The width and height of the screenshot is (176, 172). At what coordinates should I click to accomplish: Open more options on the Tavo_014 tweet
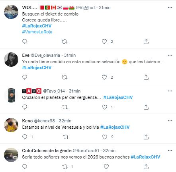[170, 91]
